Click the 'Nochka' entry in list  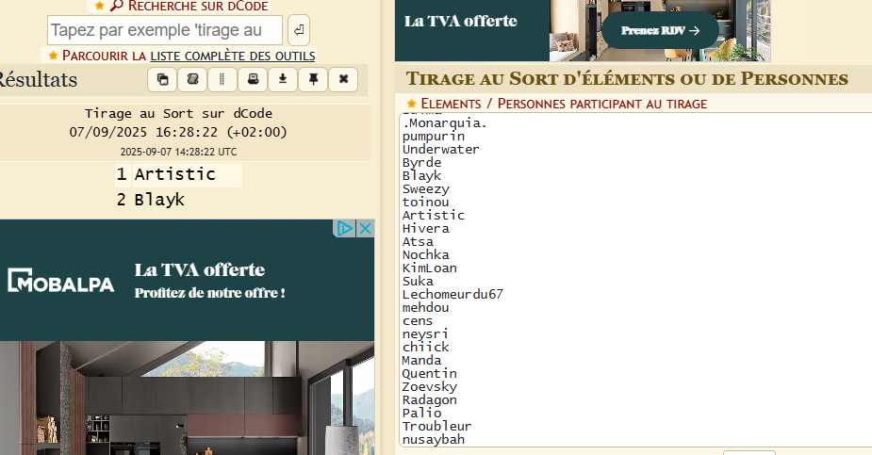pyautogui.click(x=425, y=255)
